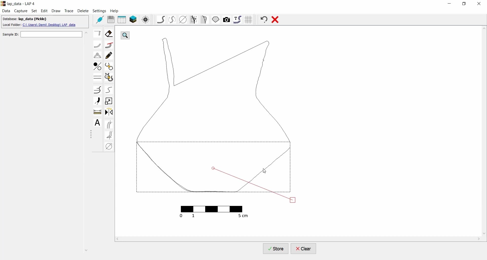Open the settings menu
Screen dimensions: 487x260
coord(100,11)
